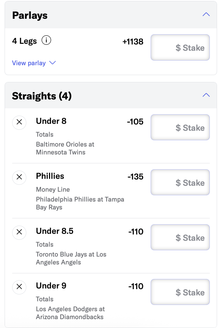Screen dimensions: 221x328
Task: Click the Under 9 selection title
Action: (x=51, y=286)
